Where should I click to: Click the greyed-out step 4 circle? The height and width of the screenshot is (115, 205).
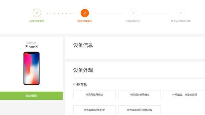[x=181, y=13]
